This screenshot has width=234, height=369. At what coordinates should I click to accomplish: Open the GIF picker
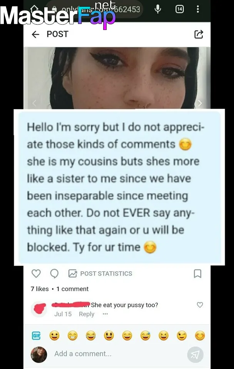tap(36, 335)
